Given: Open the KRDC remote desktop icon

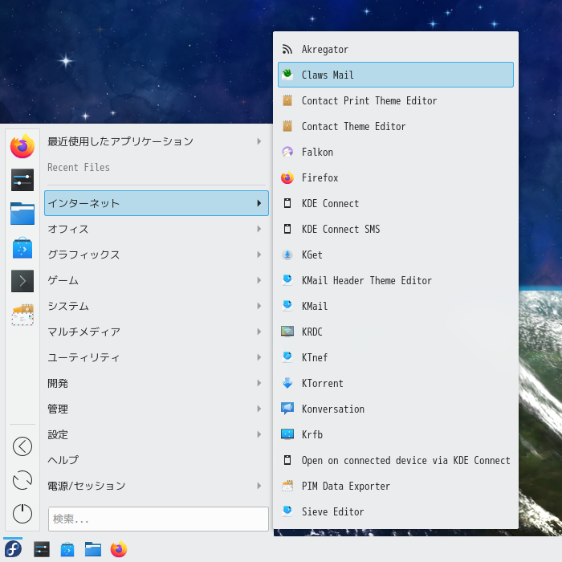Looking at the screenshot, I should click(x=287, y=332).
